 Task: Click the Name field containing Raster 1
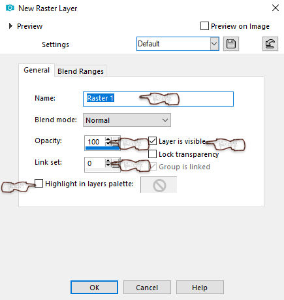coord(158,99)
